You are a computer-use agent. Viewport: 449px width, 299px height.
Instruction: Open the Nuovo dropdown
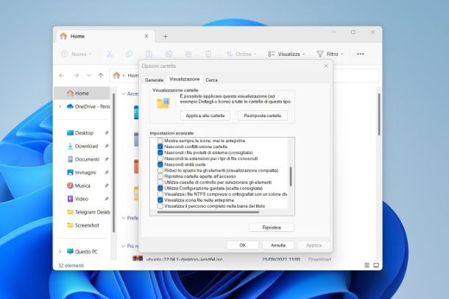point(77,54)
